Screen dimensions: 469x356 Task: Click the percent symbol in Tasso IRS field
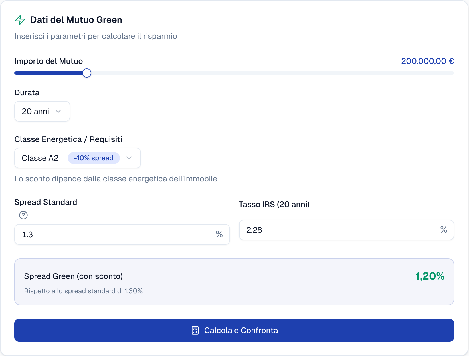(444, 230)
